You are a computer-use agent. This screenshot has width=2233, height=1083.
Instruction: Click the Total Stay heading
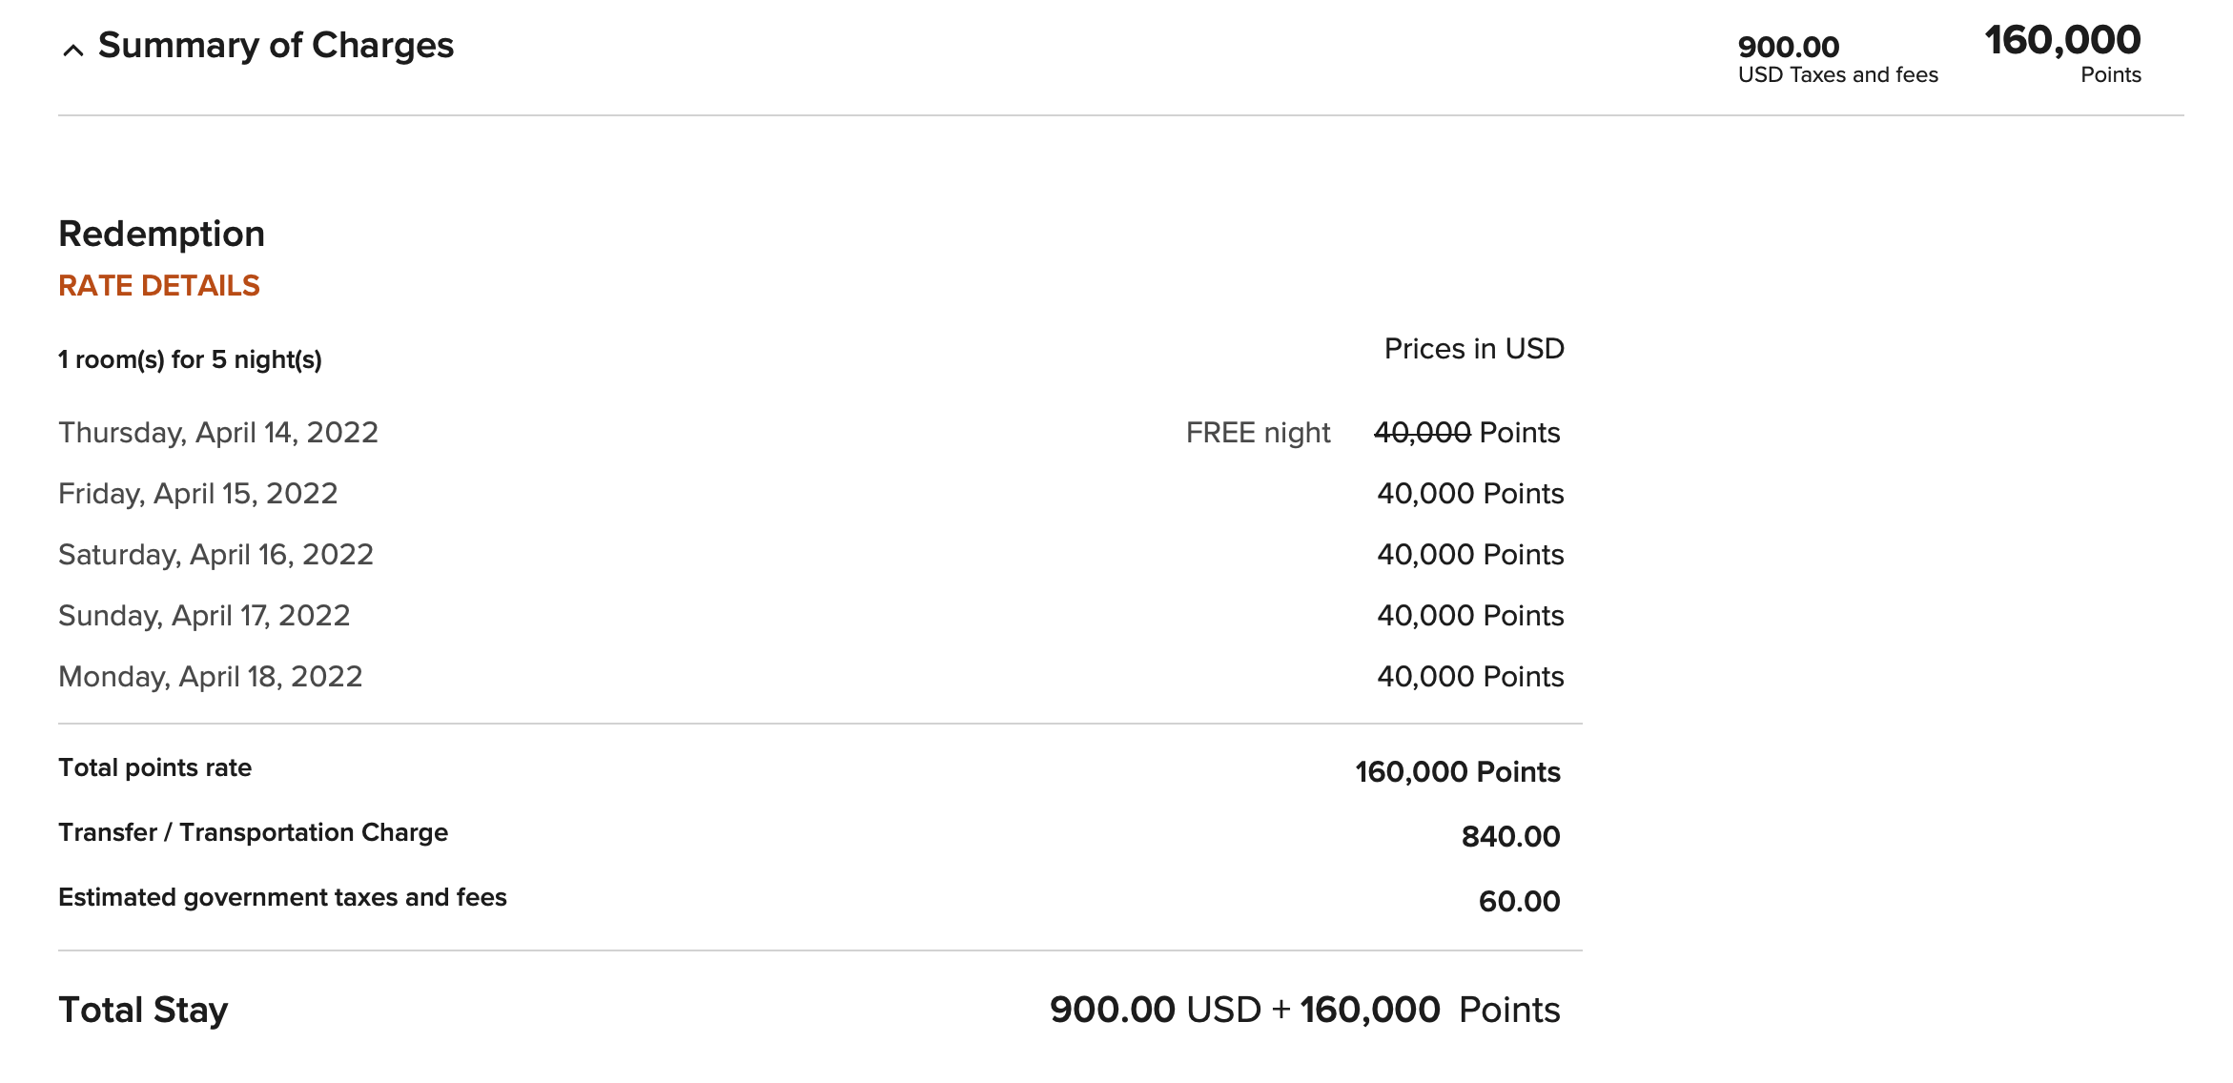tap(143, 1009)
